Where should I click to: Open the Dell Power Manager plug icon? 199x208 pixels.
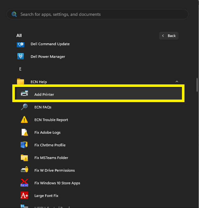[21, 56]
